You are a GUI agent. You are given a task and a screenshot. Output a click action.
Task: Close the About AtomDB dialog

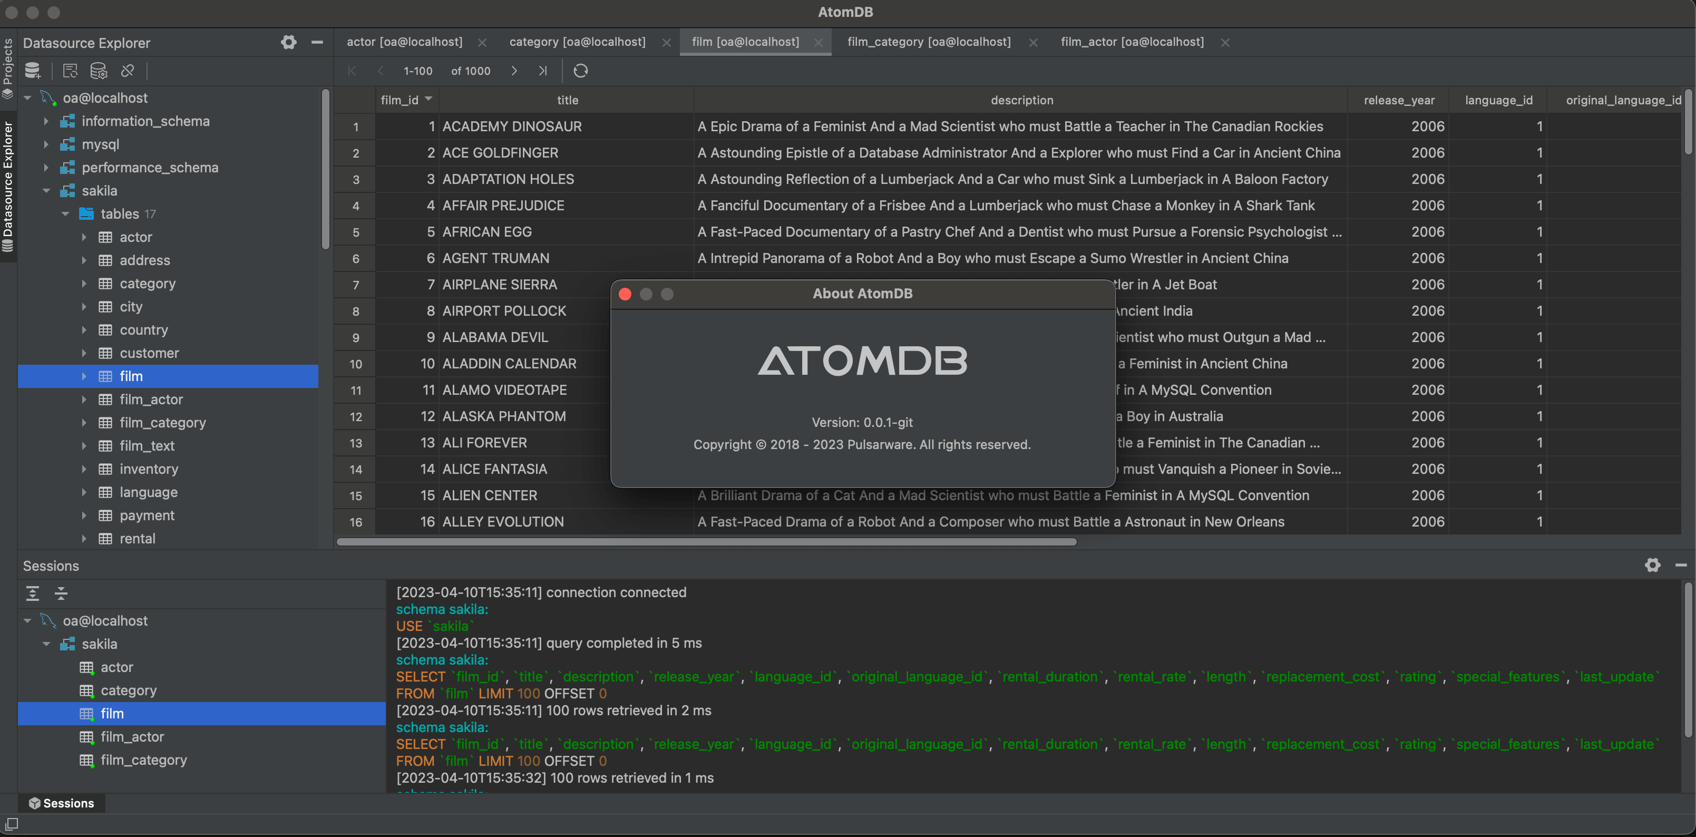pos(626,294)
